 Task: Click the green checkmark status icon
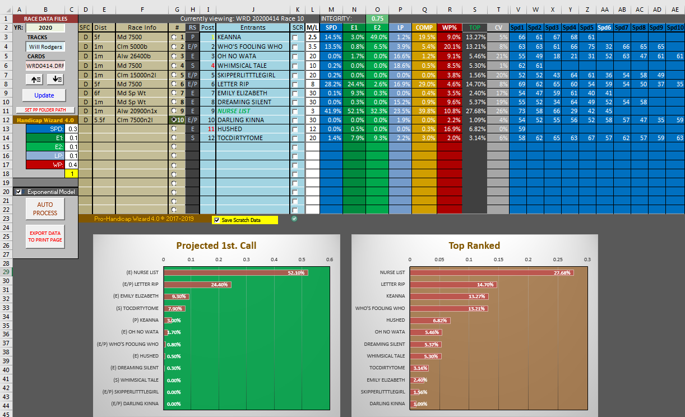click(x=294, y=219)
